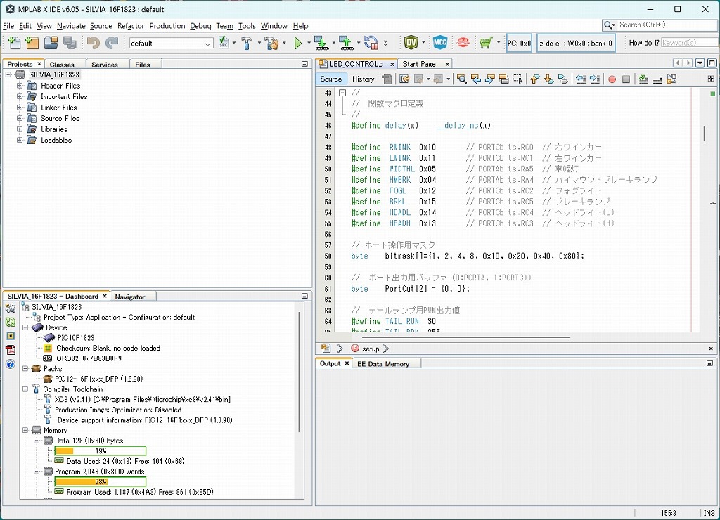Expand the Linker Files folder
Screen dimensions: 720x520
[x=19, y=108]
